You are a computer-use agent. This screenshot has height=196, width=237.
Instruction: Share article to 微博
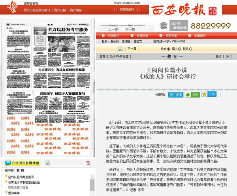coord(176,95)
